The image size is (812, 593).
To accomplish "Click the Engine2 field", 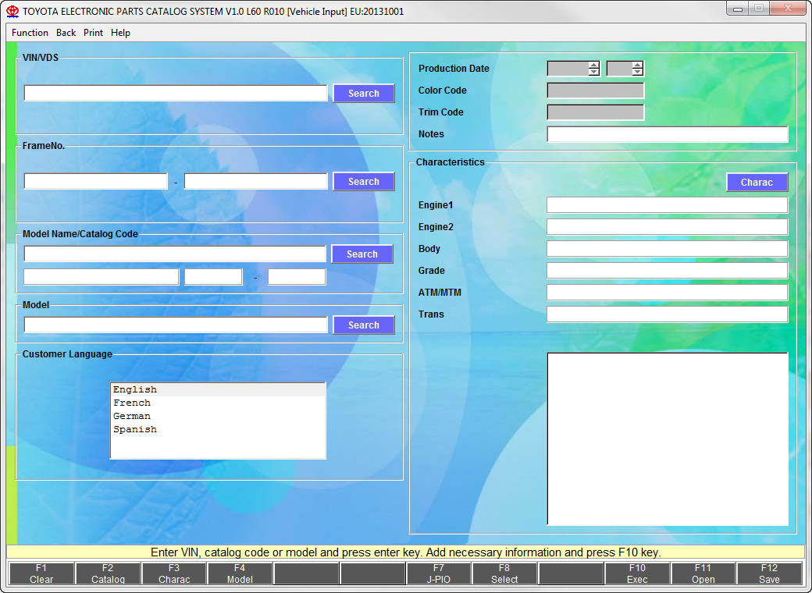I will [x=667, y=226].
